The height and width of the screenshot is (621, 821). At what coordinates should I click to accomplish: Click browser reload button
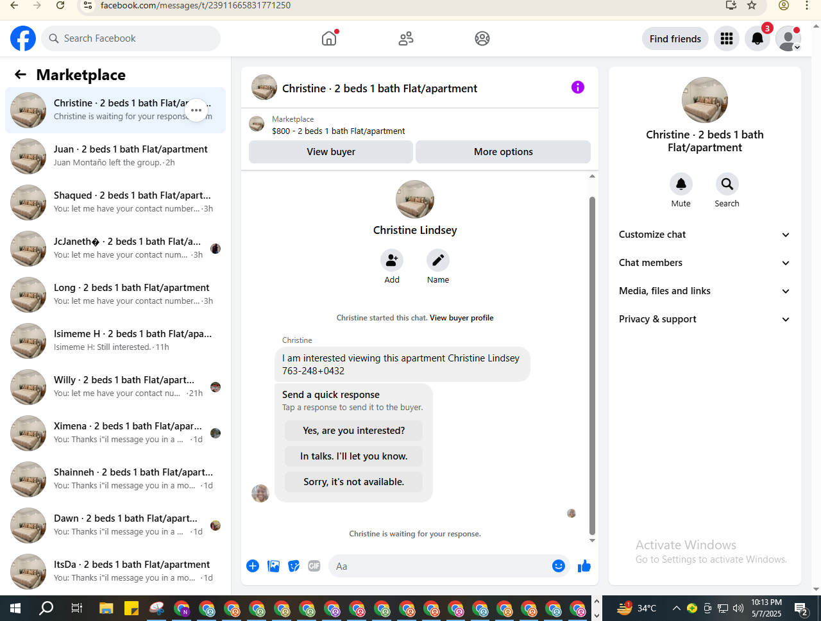click(x=60, y=5)
